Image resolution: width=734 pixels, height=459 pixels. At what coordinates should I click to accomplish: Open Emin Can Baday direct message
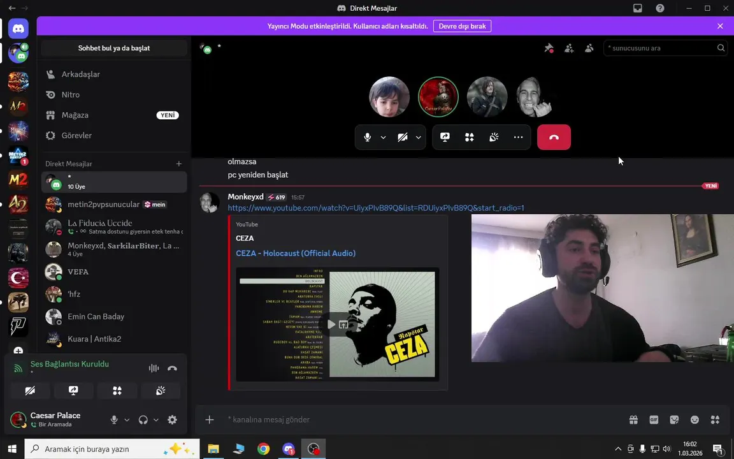click(x=114, y=317)
